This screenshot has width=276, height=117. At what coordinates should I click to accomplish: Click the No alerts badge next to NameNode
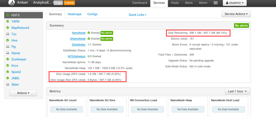pos(107,33)
